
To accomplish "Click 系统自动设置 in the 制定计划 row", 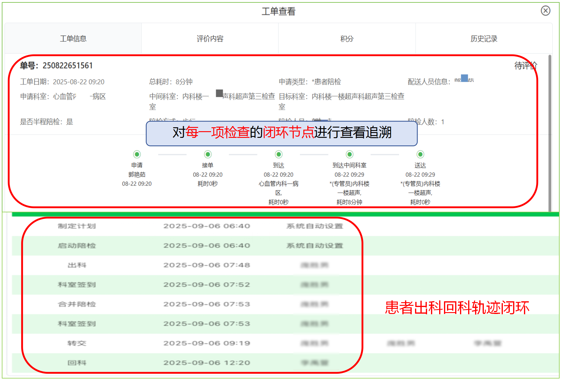I will point(315,226).
